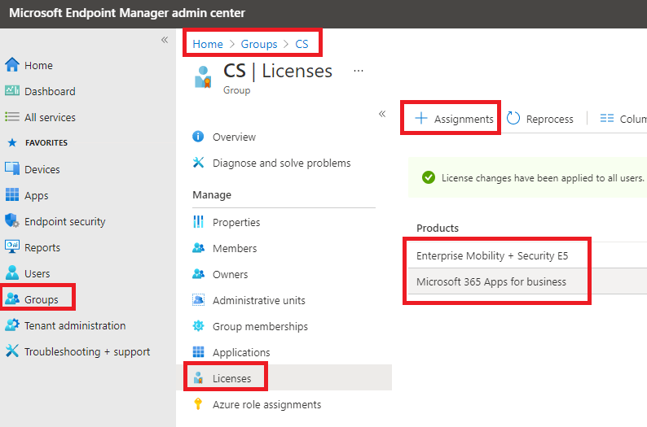Viewport: 647px width, 427px height.
Task: Go to Groups via breadcrumb link
Action: pyautogui.click(x=258, y=44)
